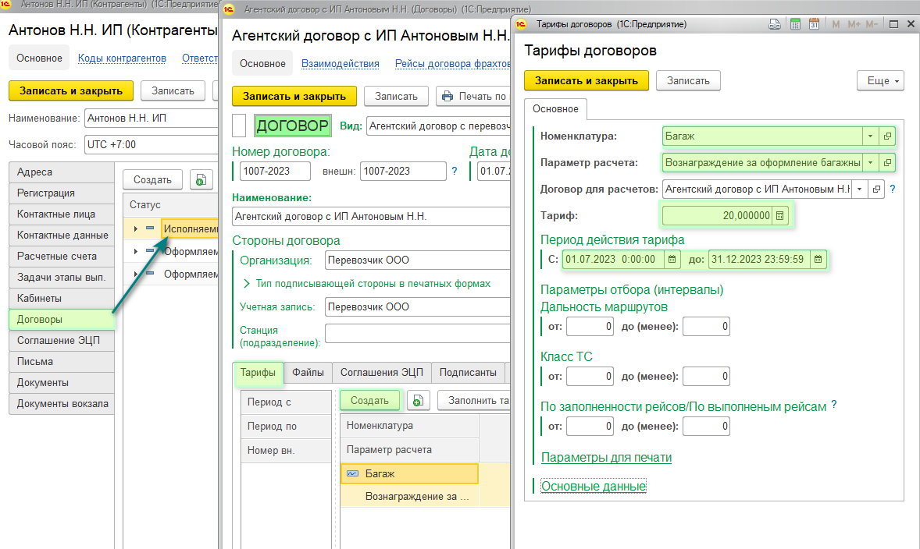Click the open icon next to Параметр расчета
This screenshot has width=920, height=549.
(887, 163)
